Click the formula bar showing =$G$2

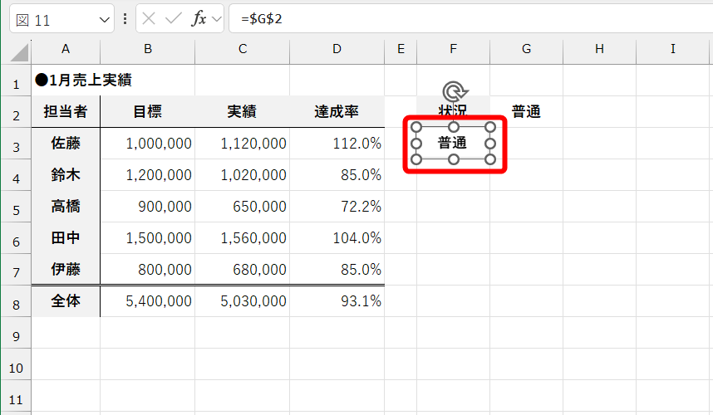click(x=470, y=18)
